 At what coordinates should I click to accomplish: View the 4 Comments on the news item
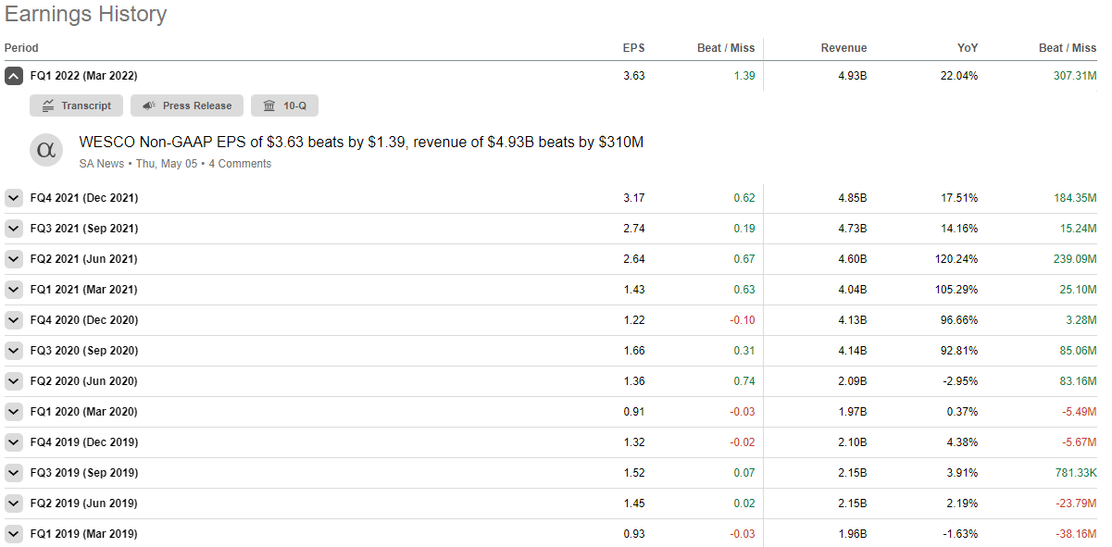(239, 163)
